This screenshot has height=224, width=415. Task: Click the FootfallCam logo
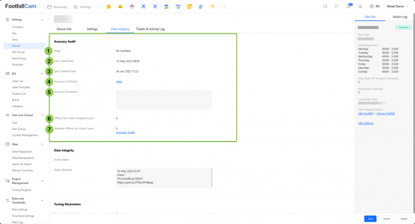pos(20,6)
